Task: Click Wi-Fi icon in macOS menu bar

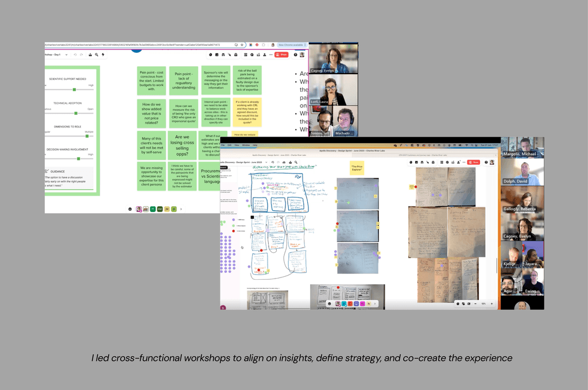Action: point(466,145)
